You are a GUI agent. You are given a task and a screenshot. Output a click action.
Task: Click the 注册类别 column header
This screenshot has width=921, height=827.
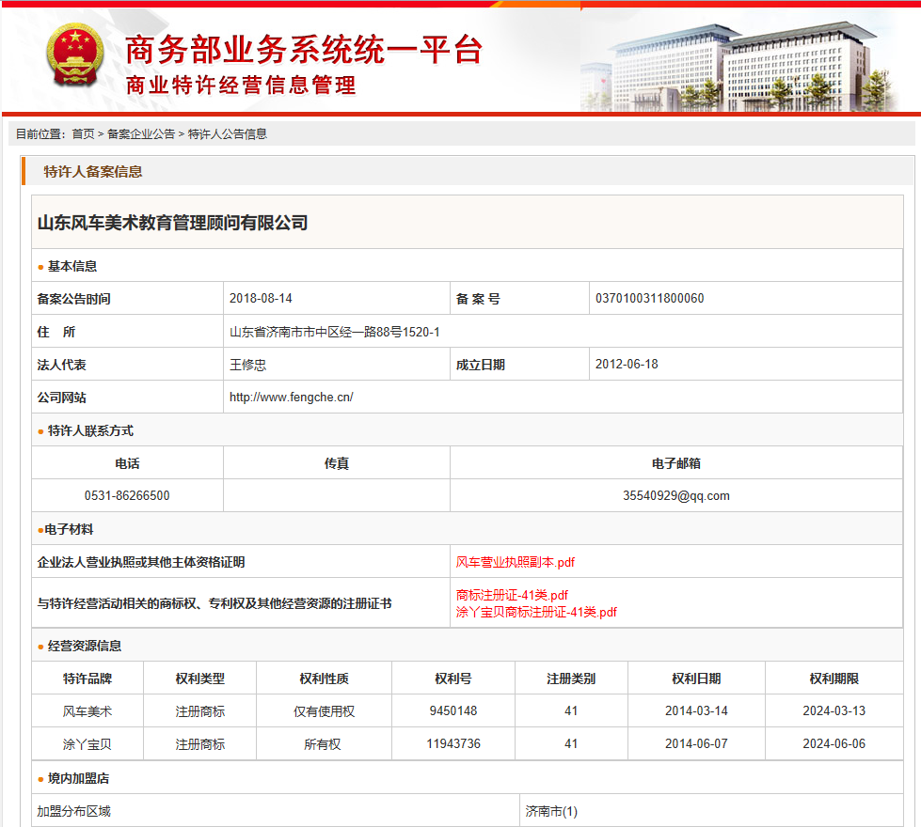[571, 679]
